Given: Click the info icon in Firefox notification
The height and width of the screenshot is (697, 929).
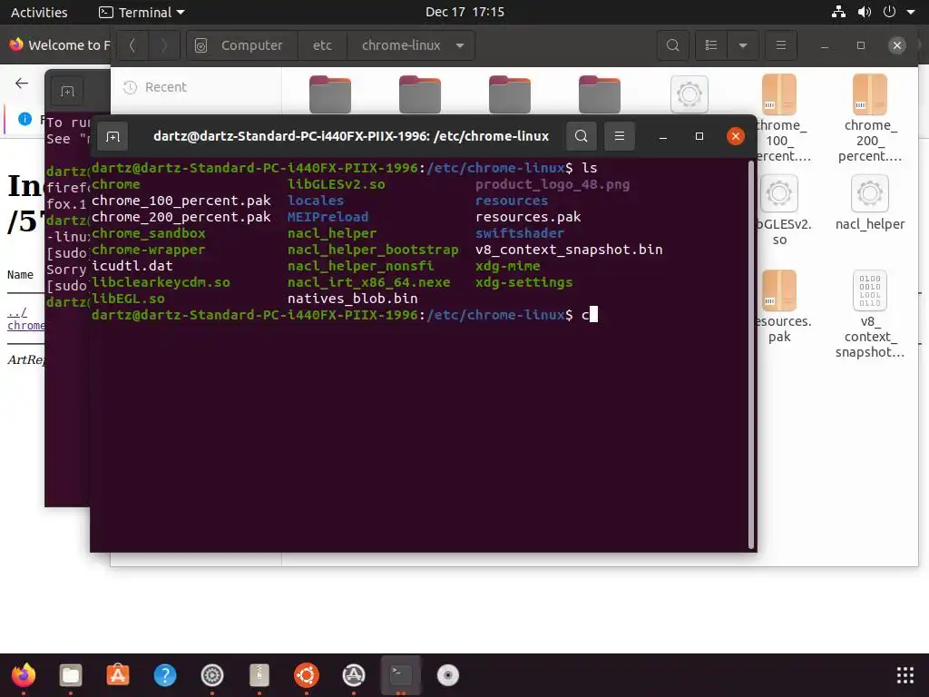Looking at the screenshot, I should 24,119.
